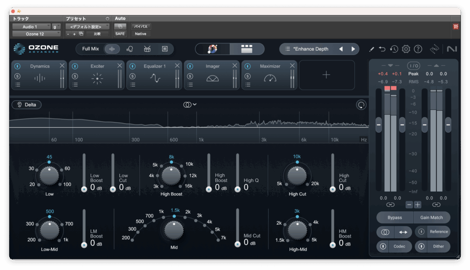Click the undo history clock icon
470x270 pixels.
pos(394,49)
